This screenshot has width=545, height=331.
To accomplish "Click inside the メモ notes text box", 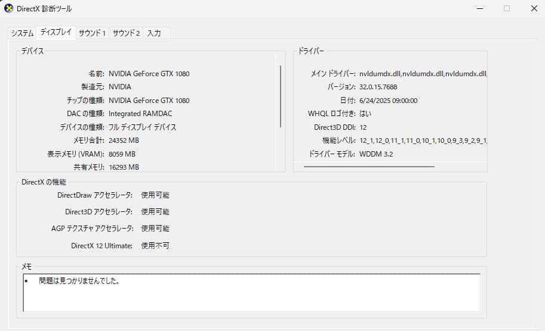I will coord(252,292).
